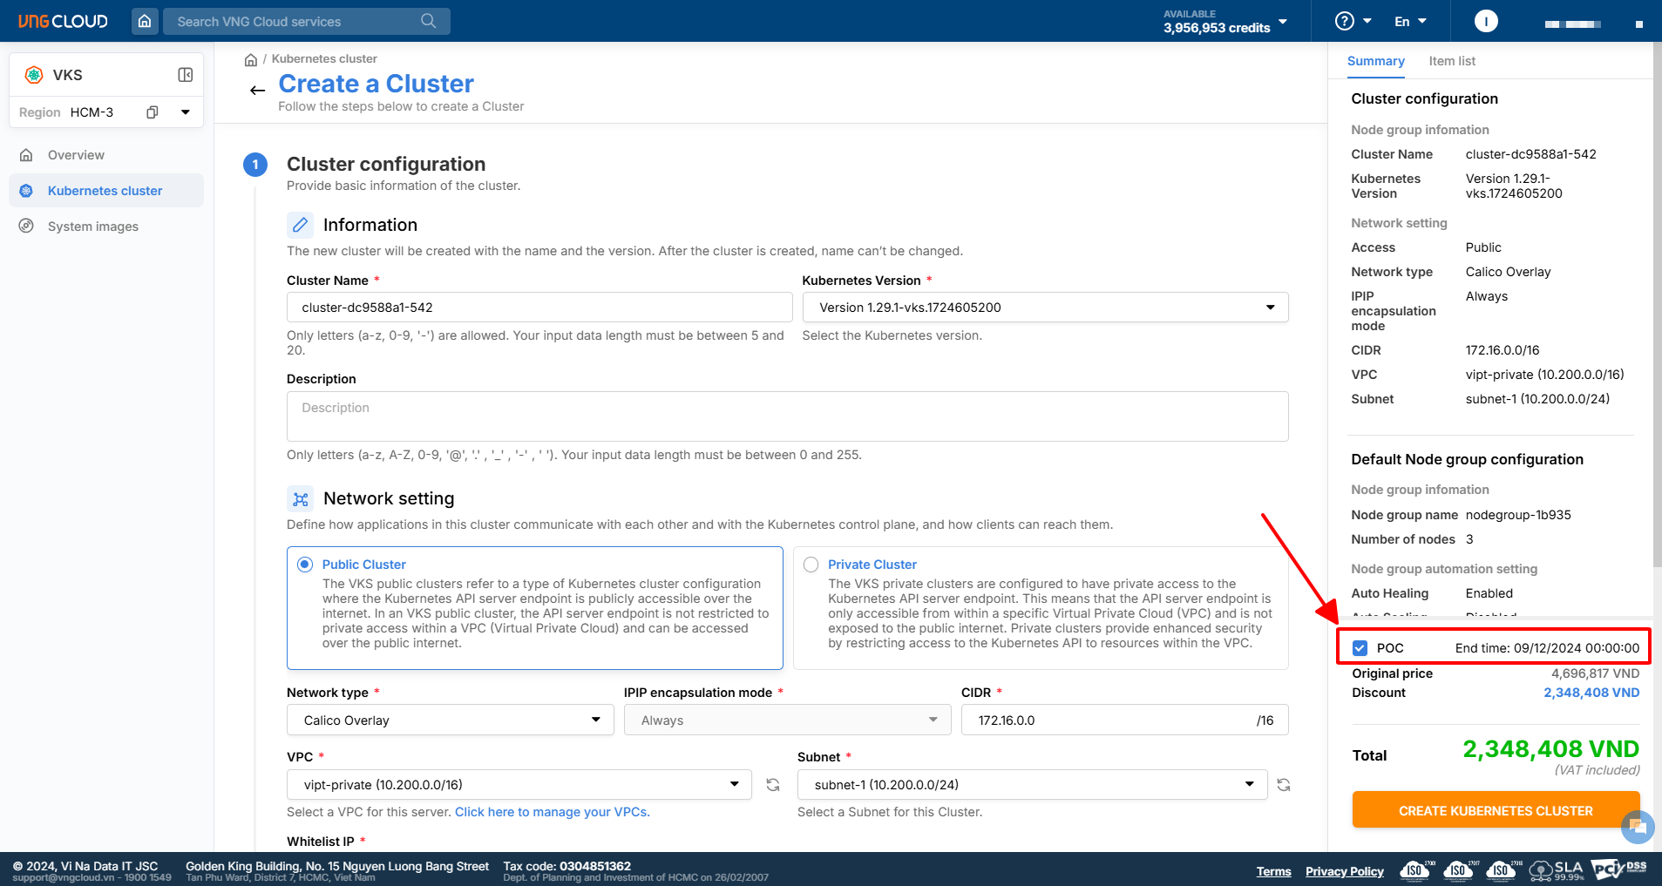
Task: Expand the Network type Calico Overlay dropdown
Action: 450,720
